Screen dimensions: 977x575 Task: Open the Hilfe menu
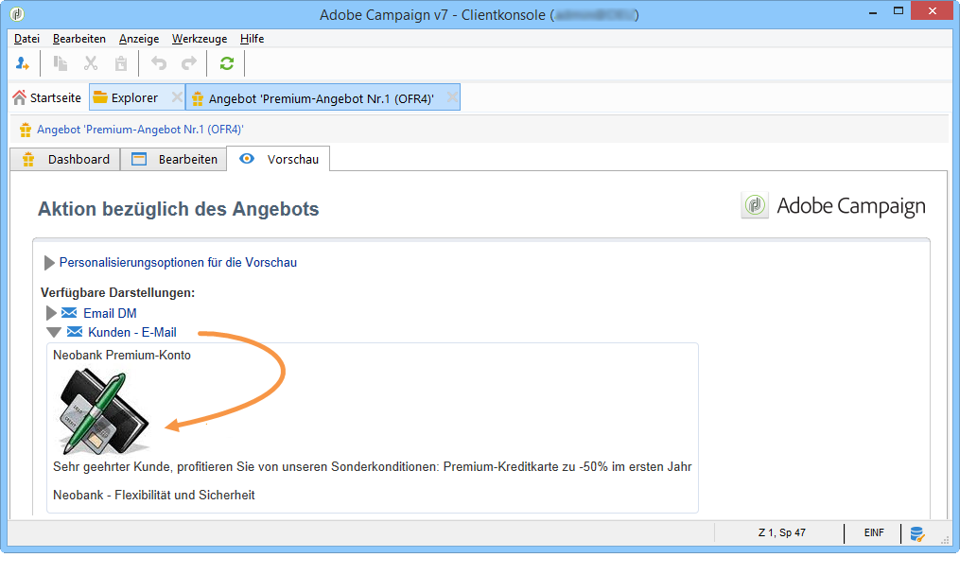click(252, 39)
